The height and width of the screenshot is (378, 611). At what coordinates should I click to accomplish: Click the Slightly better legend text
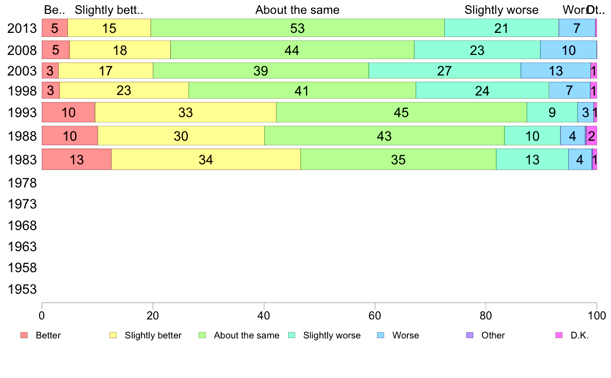tap(153, 335)
